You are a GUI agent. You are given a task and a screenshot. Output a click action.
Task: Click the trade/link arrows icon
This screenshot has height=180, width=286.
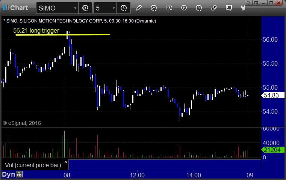click(x=213, y=8)
